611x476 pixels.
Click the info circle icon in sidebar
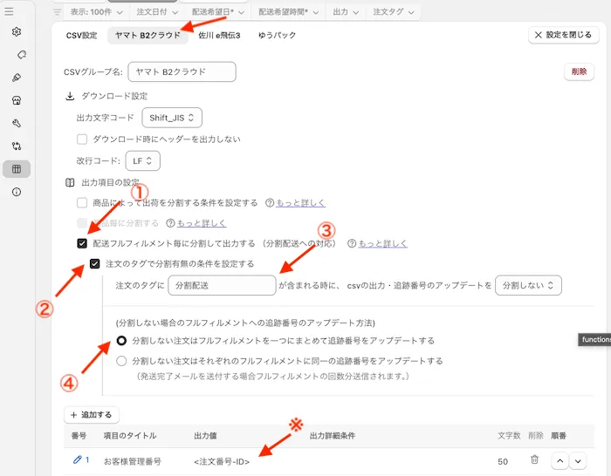coord(17,192)
